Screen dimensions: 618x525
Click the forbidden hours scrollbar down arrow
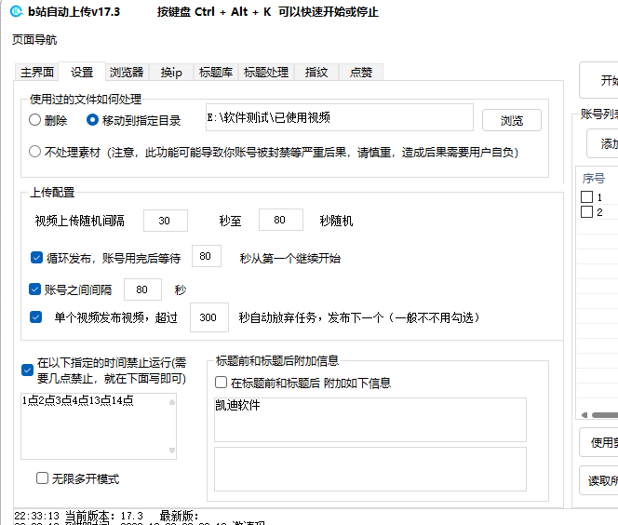click(172, 451)
